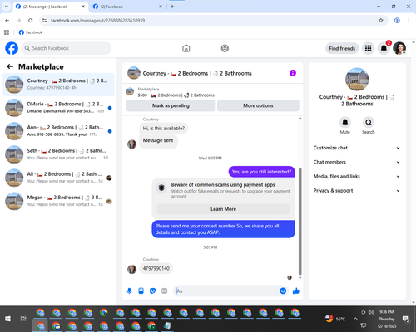Expand the Customize chat section
Screen dimensions: 416x332
click(357, 148)
